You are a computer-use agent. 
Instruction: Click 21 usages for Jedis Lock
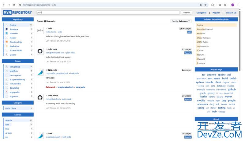click(x=187, y=49)
